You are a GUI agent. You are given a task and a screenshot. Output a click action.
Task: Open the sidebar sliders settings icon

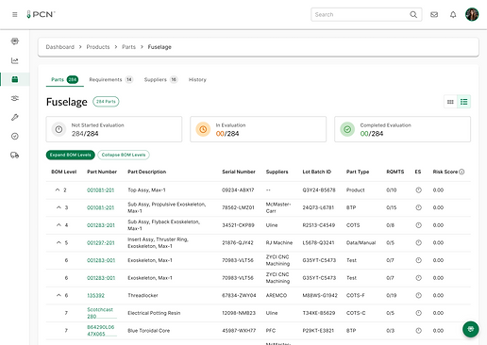[15, 98]
